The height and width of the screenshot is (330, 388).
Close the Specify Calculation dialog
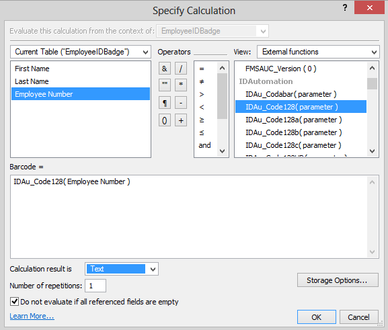click(369, 7)
